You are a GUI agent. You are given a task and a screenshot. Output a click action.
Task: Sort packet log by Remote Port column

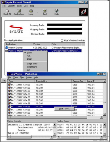[79, 81]
